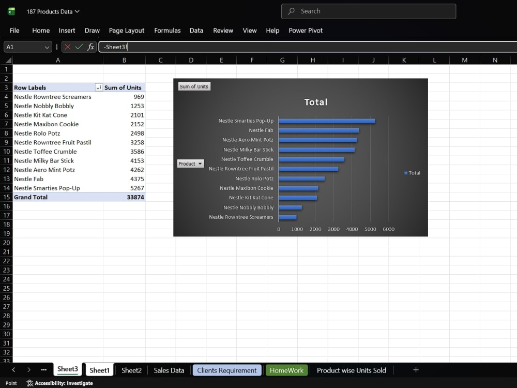
Task: Switch to Product wise Units Sold sheet
Action: point(351,370)
